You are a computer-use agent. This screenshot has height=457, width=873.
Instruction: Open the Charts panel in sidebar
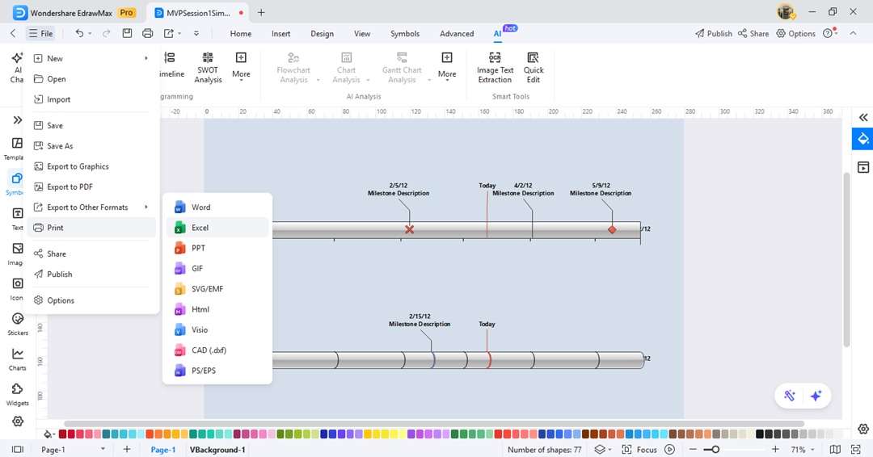pyautogui.click(x=18, y=359)
